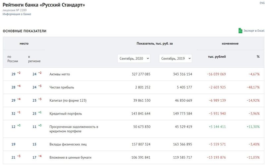Viewport: 265px width, 165px height.
Task: Click the Кредитный портфель indicator
Action: (x=66, y=114)
